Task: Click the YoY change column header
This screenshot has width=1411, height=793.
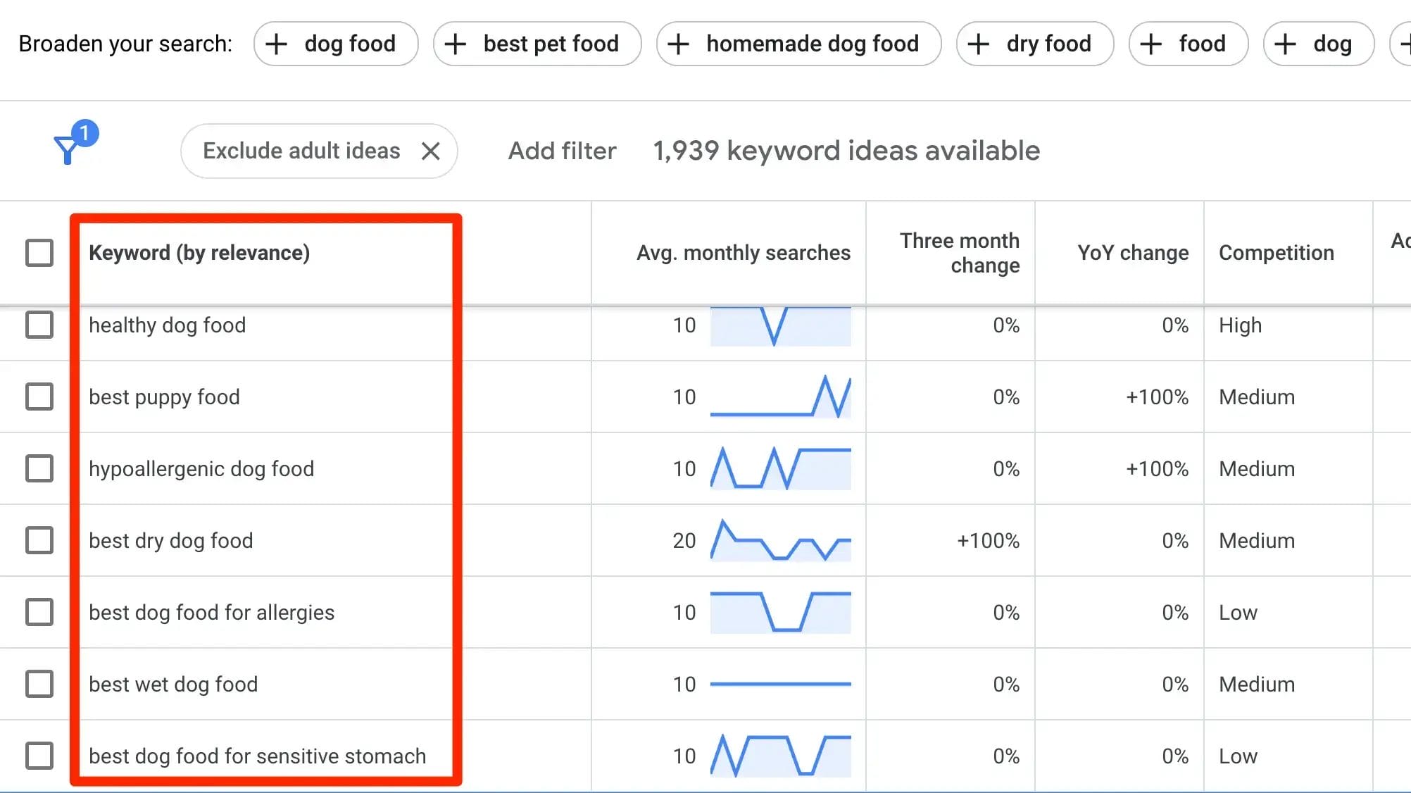Action: pos(1132,253)
